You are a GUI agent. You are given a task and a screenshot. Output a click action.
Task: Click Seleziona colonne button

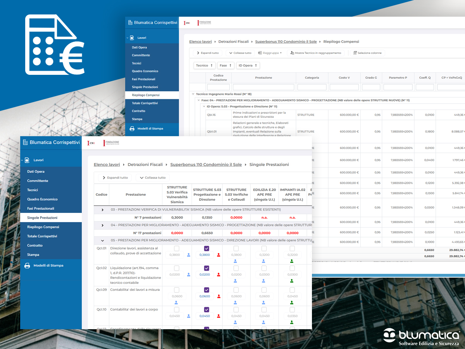point(367,53)
